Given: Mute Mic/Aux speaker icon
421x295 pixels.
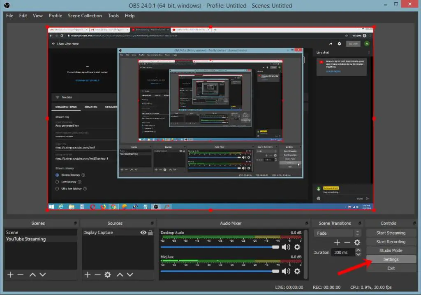Looking at the screenshot, I should pos(286,271).
